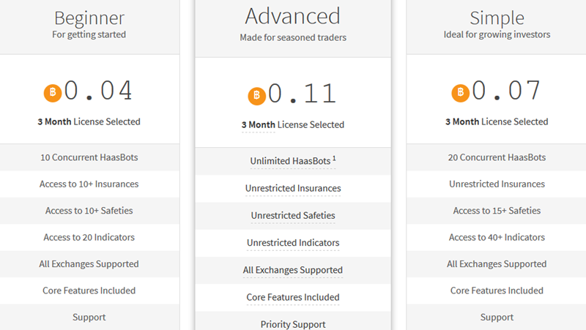
Task: Click Unrestricted Safeties in the Advanced plan
Action: click(x=293, y=216)
